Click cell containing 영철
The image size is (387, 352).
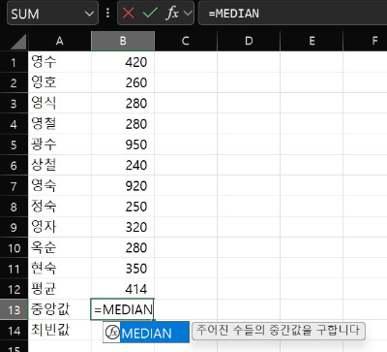tap(59, 124)
